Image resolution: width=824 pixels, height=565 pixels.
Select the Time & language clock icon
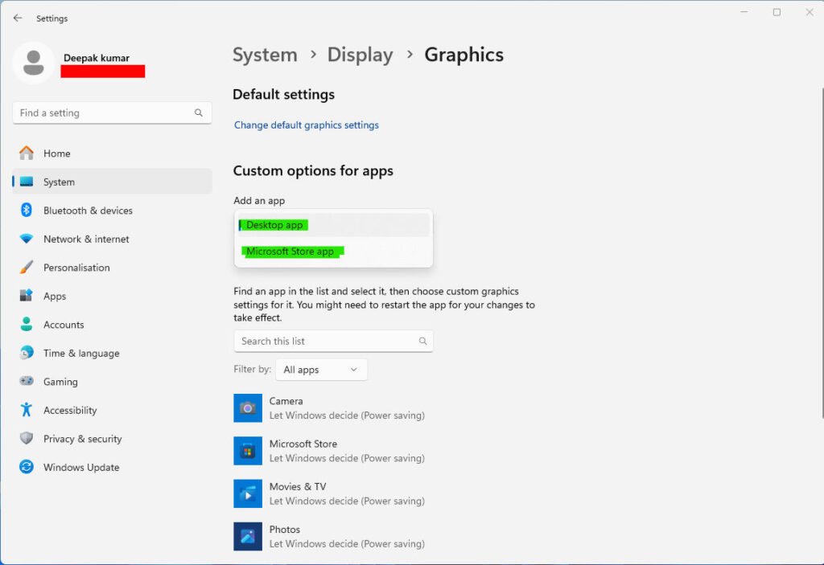27,353
